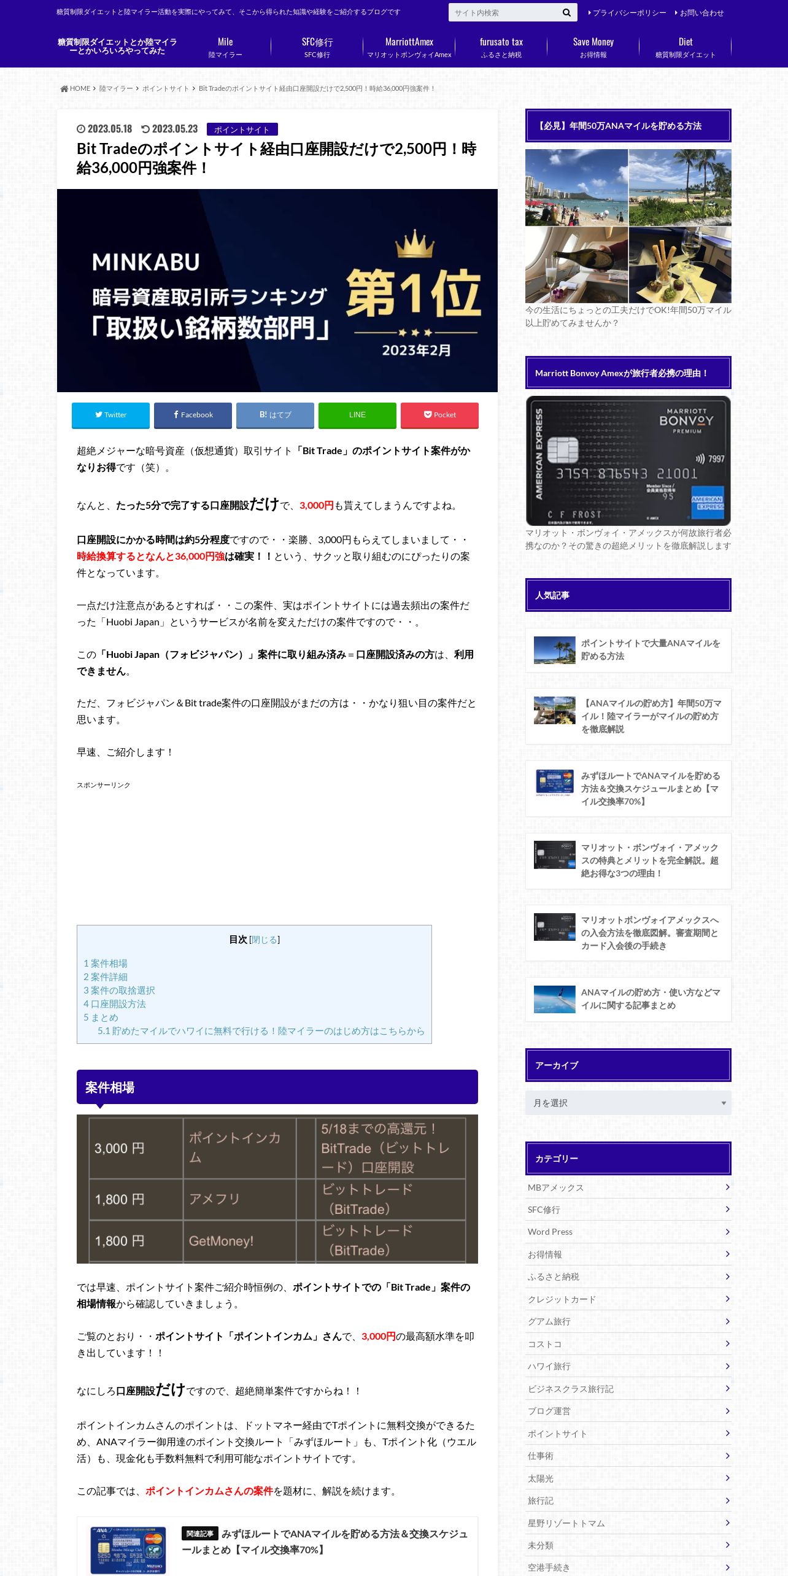The height and width of the screenshot is (1576, 788).
Task: Jump to 3 案件の取捨選択 in contents
Action: pos(119,991)
